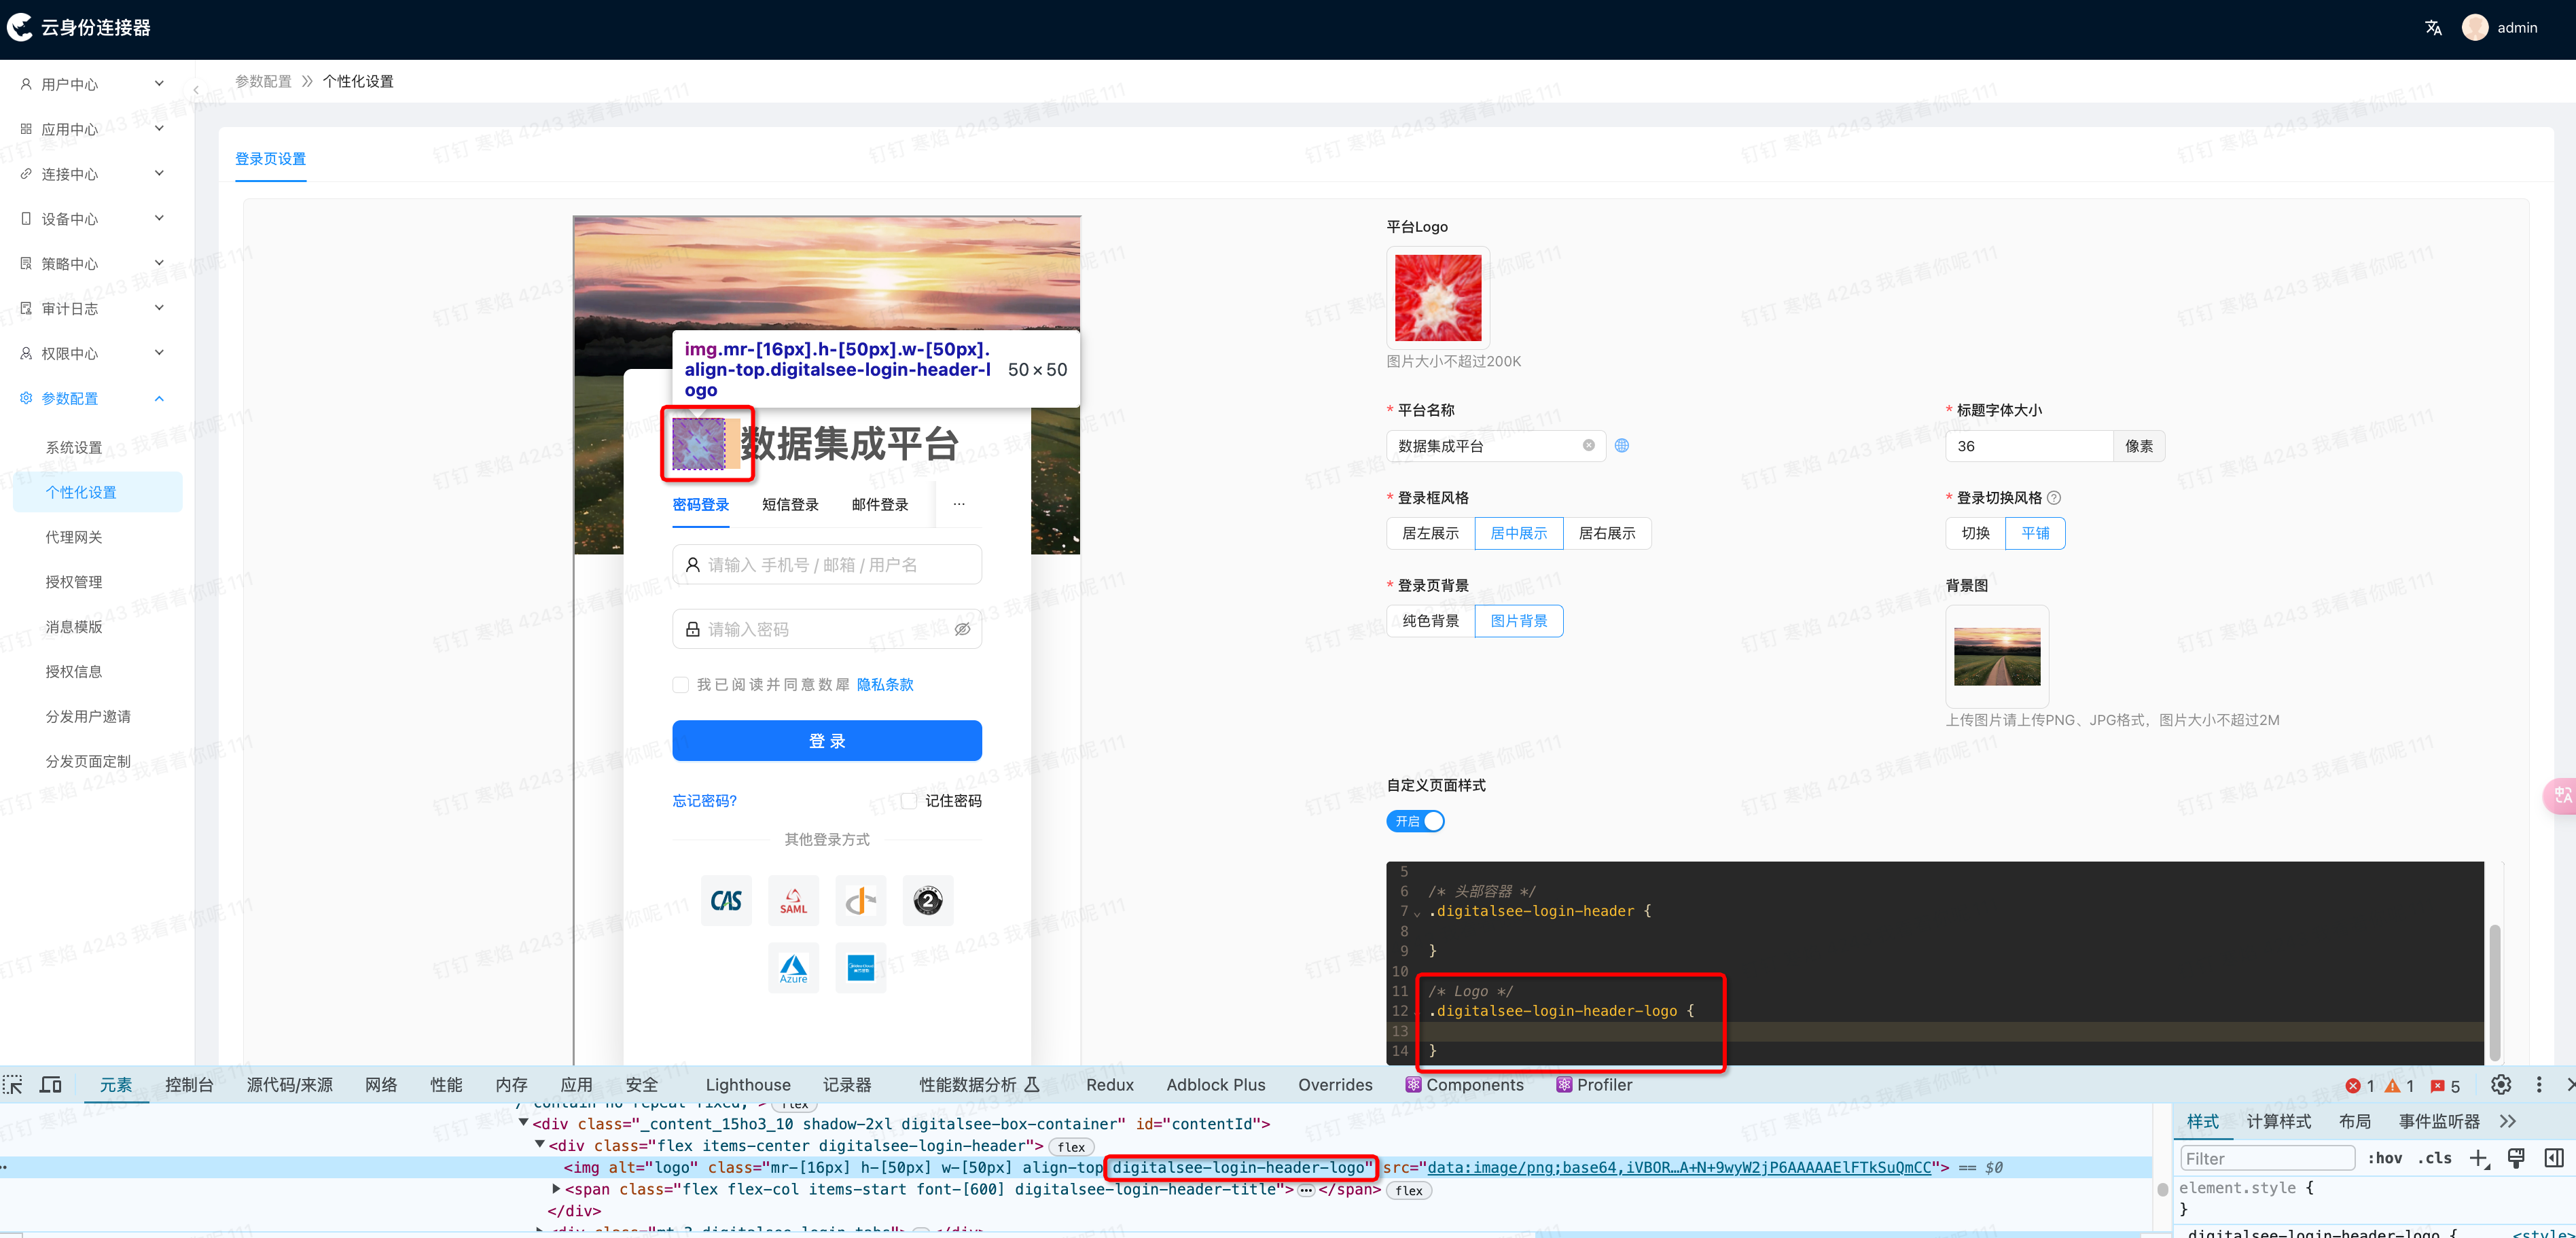2576x1238 pixels.
Task: Click 隐私条款 link
Action: click(885, 685)
